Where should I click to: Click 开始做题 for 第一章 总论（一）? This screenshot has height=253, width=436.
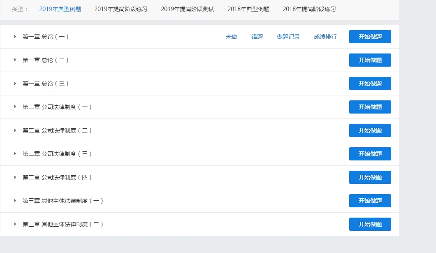tap(370, 37)
